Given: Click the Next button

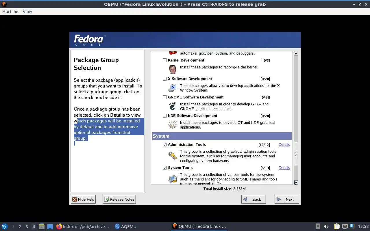Looking at the screenshot, I should pos(287,199).
